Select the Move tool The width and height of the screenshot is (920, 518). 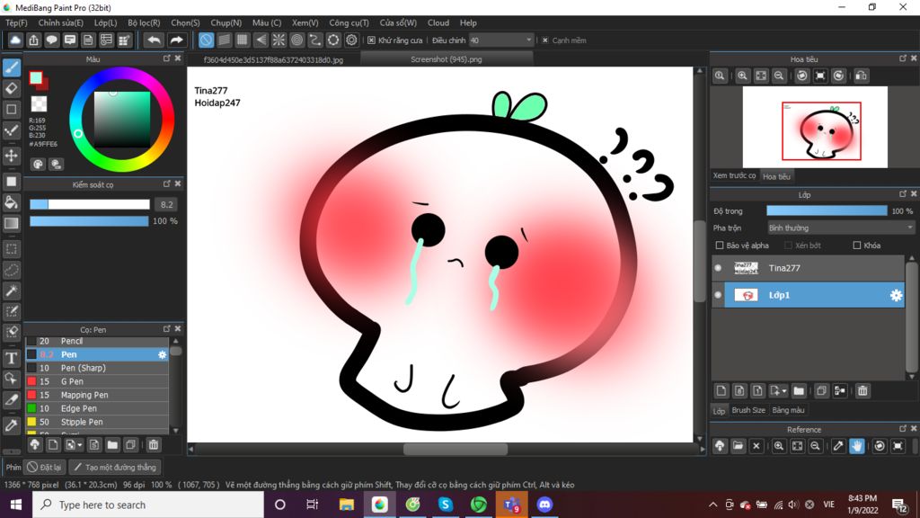coord(12,156)
